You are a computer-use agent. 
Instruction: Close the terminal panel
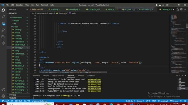(x=185, y=76)
